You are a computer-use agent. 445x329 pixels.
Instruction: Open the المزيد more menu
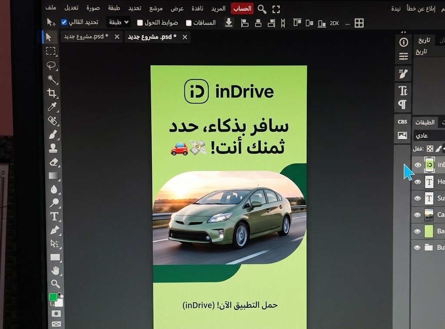click(x=218, y=9)
